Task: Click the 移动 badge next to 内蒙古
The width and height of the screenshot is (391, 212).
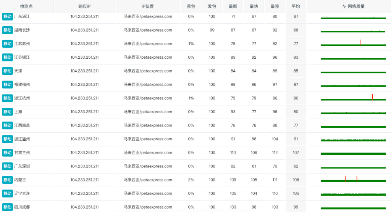Action: click(x=7, y=180)
